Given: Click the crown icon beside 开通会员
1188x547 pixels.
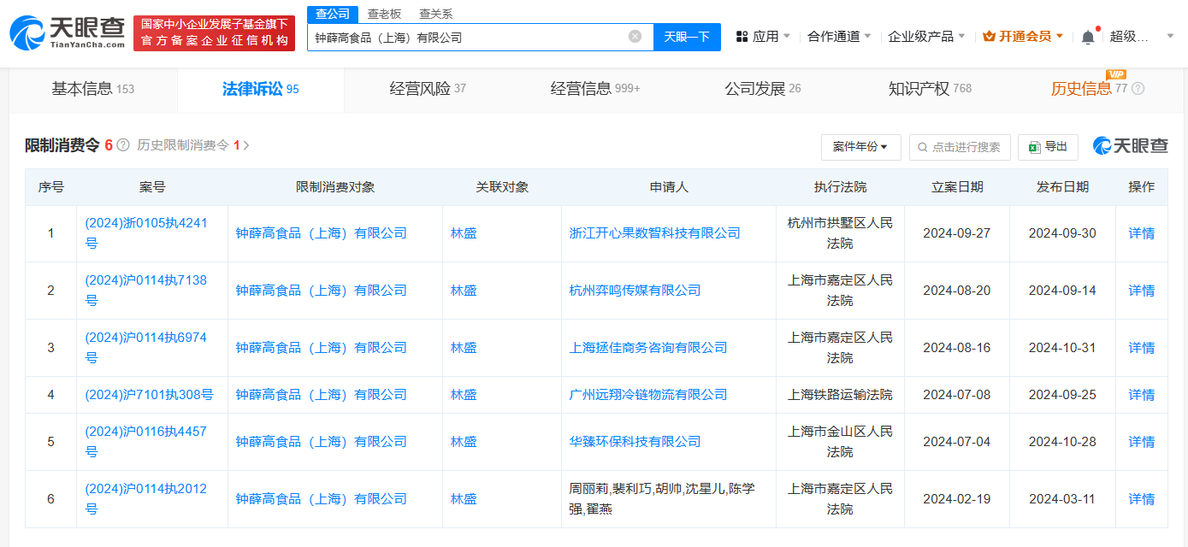Looking at the screenshot, I should 989,37.
